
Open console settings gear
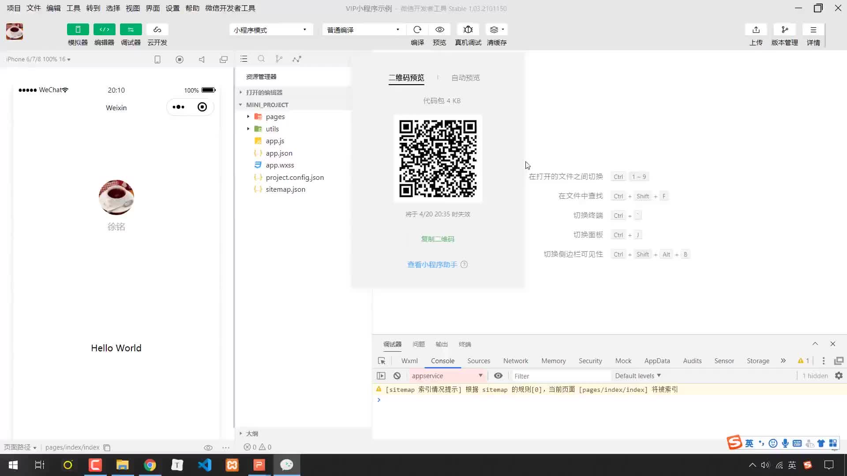[839, 376]
